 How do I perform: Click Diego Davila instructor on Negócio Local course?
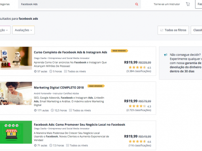pos(40,128)
